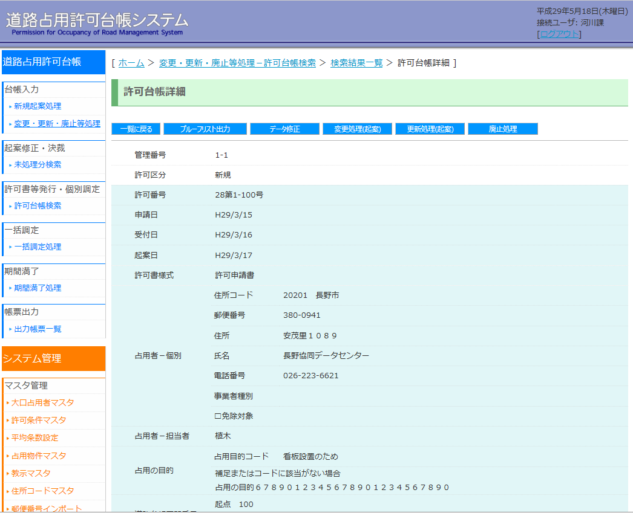Open 新規起案処理 in the sidebar
This screenshot has width=633, height=513.
click(38, 106)
